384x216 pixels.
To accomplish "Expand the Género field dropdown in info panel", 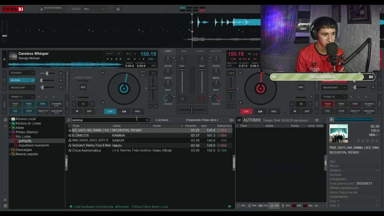I will tap(377, 170).
